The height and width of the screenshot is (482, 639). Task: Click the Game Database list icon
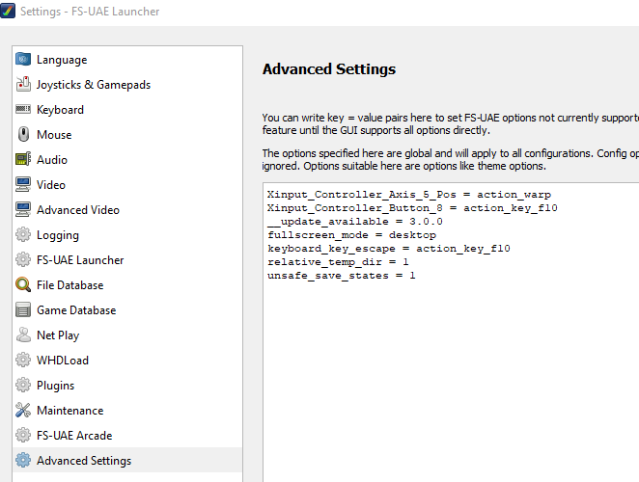(x=23, y=309)
